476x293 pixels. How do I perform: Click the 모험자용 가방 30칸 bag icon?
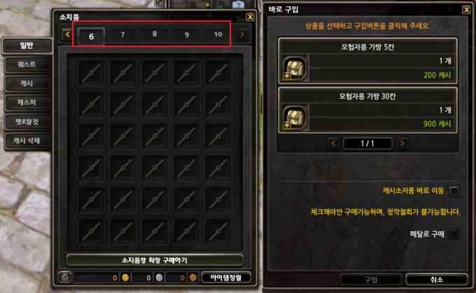click(294, 117)
